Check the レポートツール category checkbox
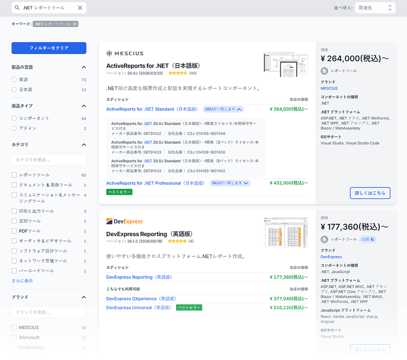Screen dimensions: 407x360 pos(14,175)
